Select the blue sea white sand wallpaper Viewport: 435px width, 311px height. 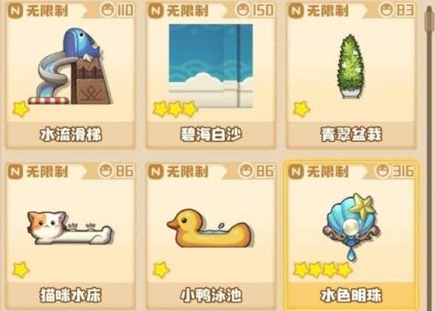pyautogui.click(x=210, y=66)
